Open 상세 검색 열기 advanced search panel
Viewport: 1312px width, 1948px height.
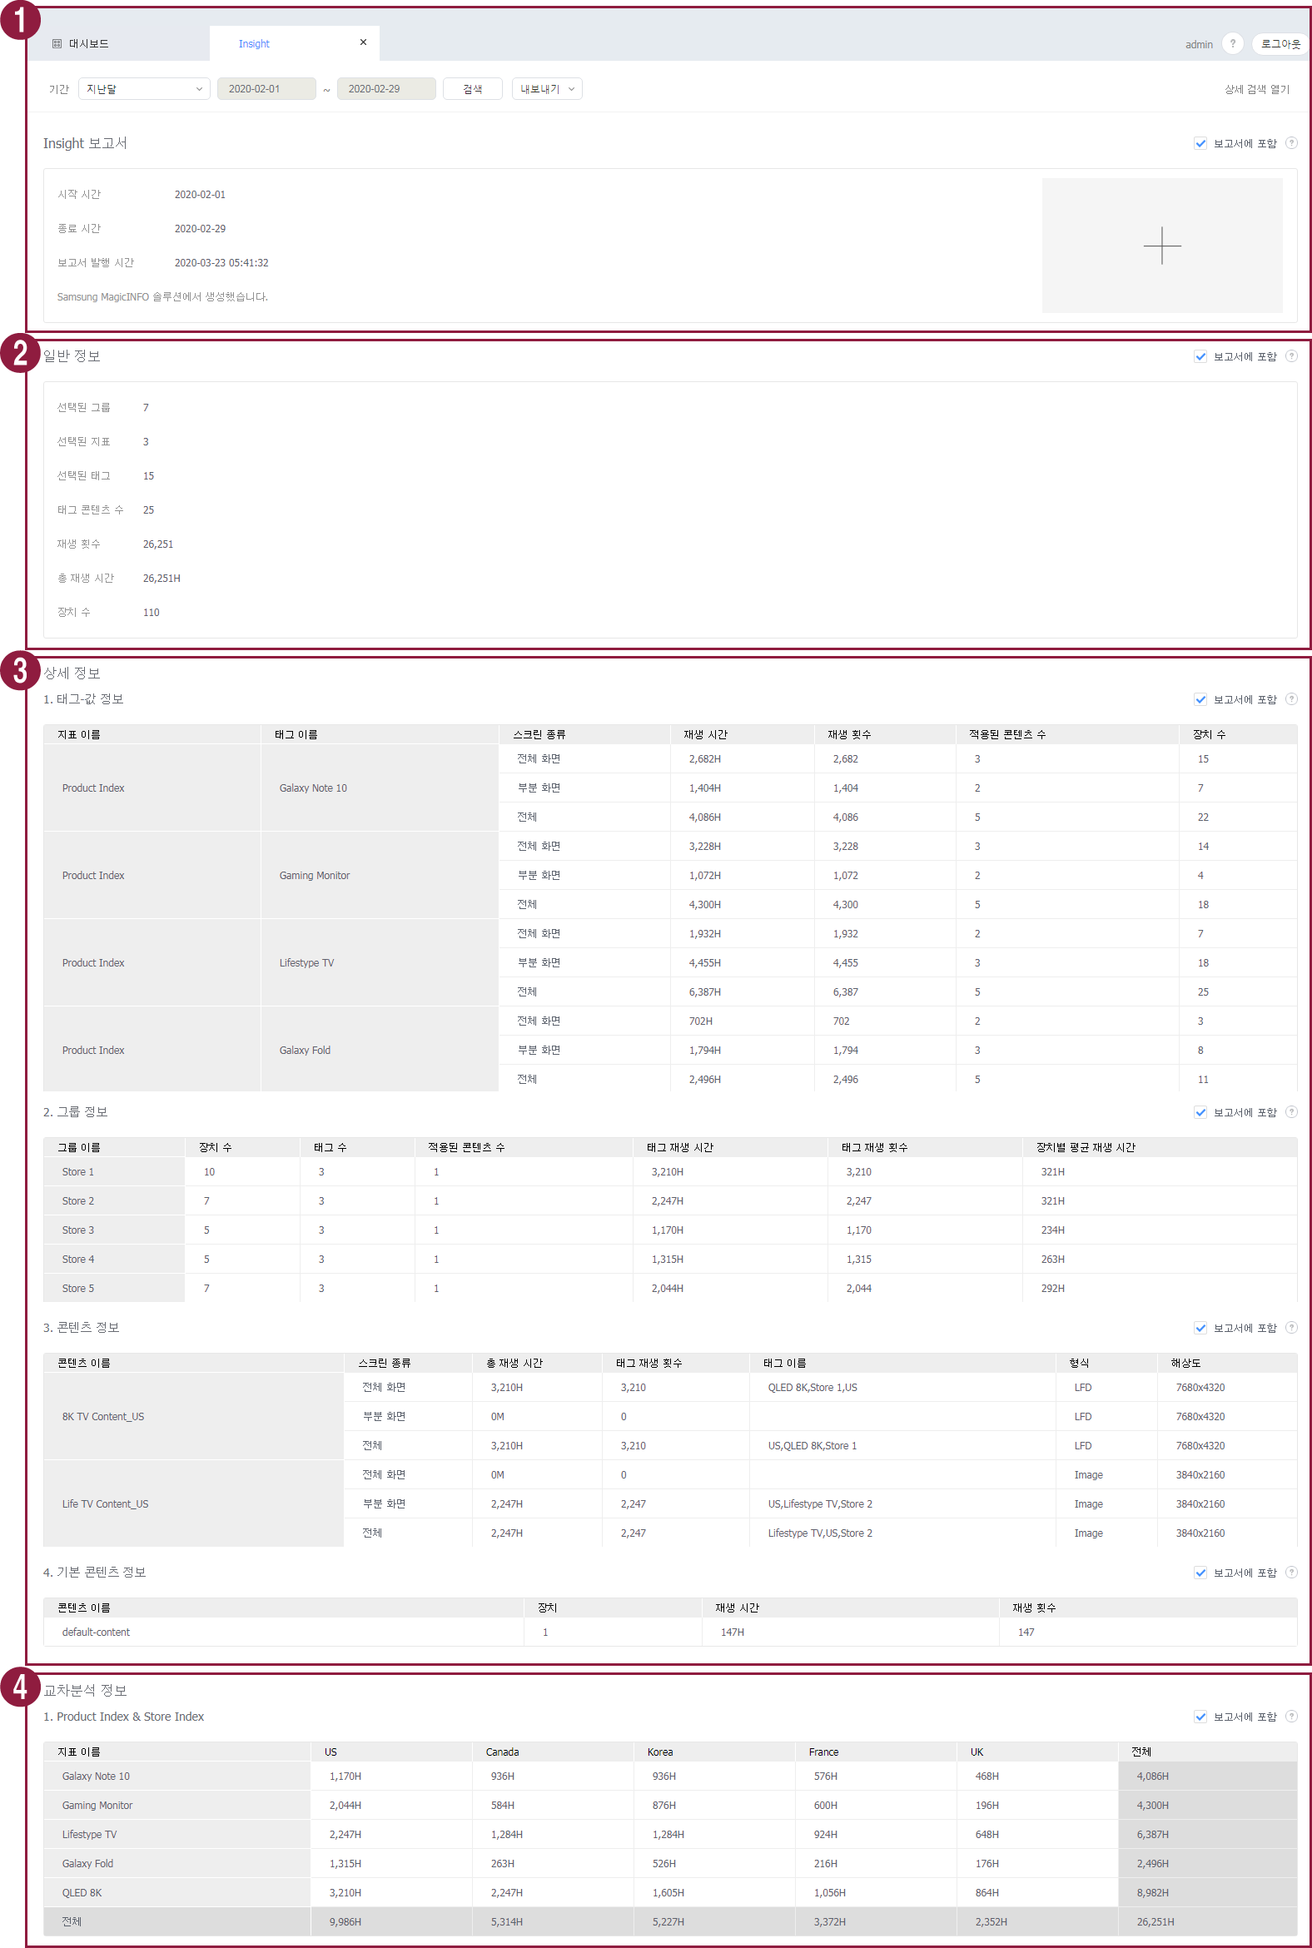click(x=1256, y=90)
